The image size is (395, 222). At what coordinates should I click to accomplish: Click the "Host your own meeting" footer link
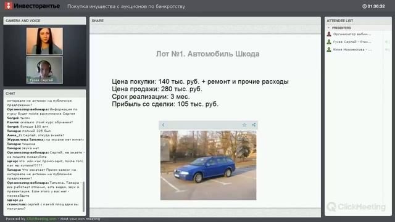coord(80,219)
